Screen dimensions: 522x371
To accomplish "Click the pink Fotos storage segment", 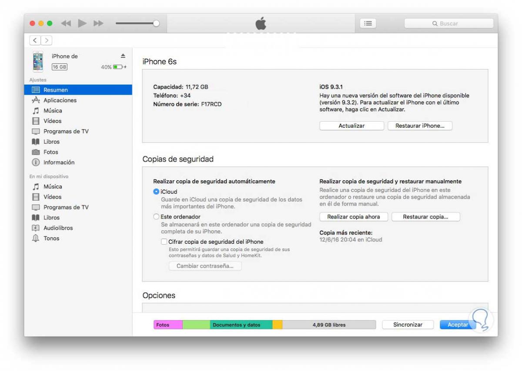I will tap(168, 325).
